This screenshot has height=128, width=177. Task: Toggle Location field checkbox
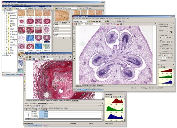pos(54,31)
